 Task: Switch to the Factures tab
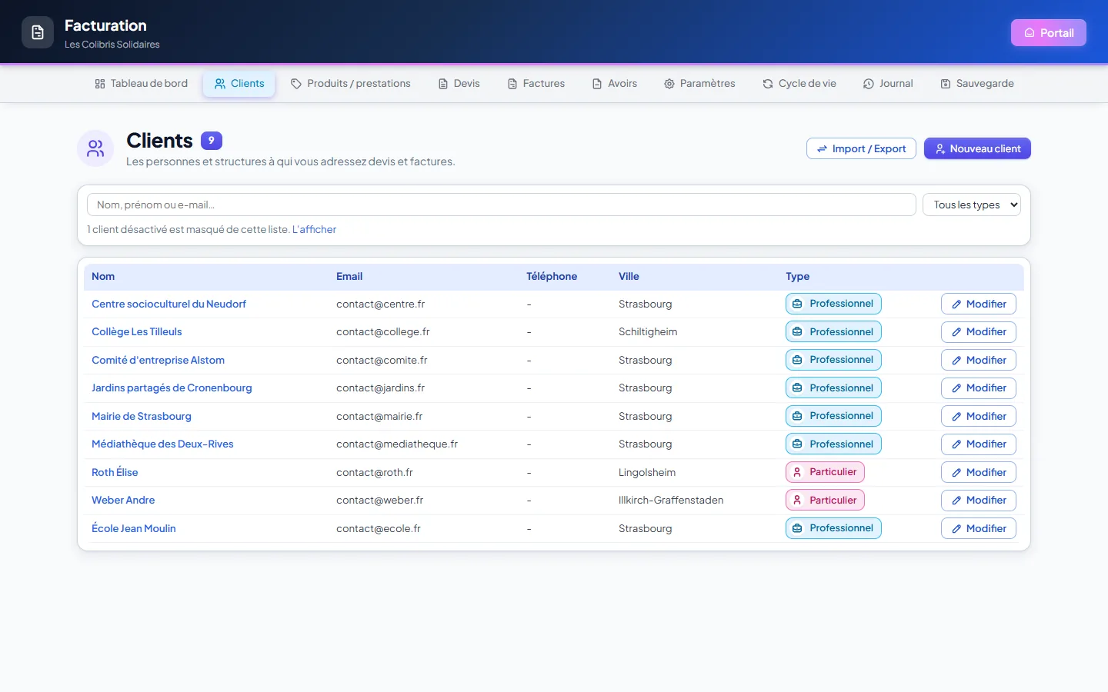tap(536, 84)
